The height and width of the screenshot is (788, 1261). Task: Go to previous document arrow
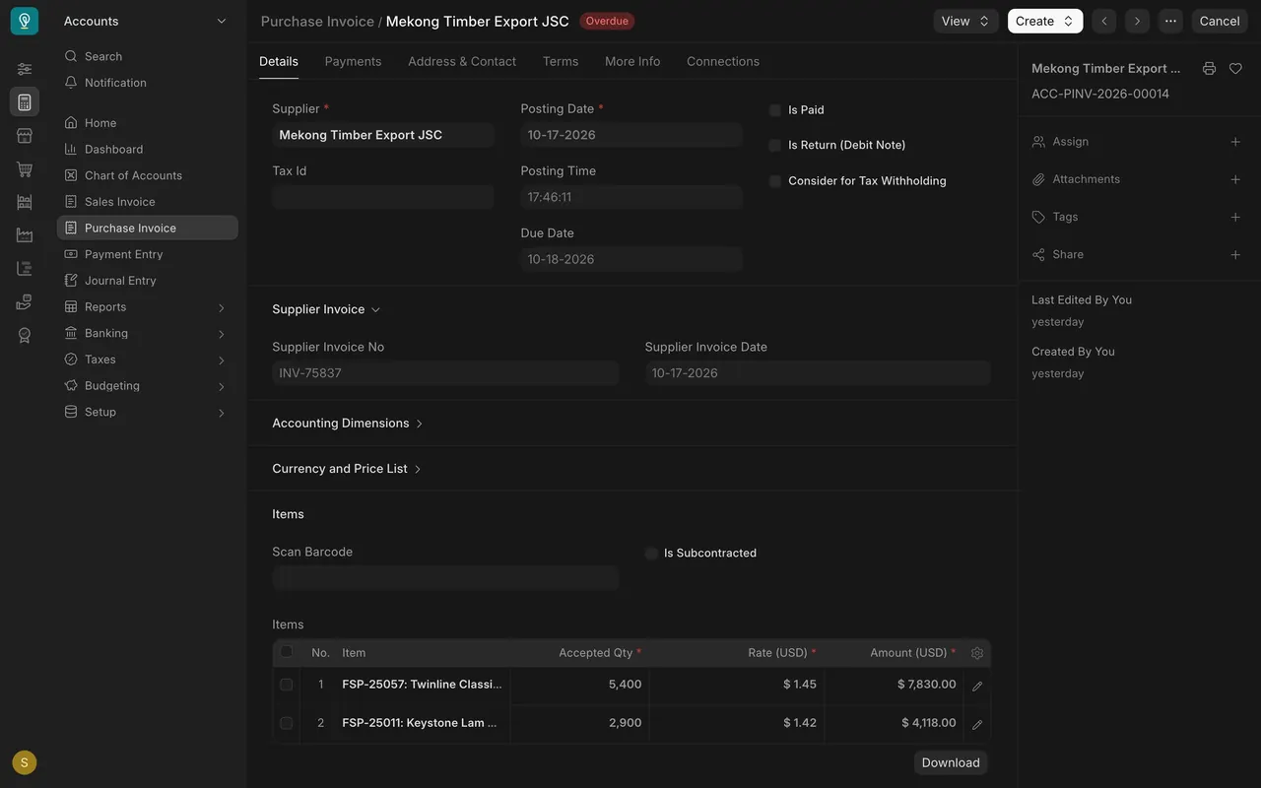[1104, 21]
